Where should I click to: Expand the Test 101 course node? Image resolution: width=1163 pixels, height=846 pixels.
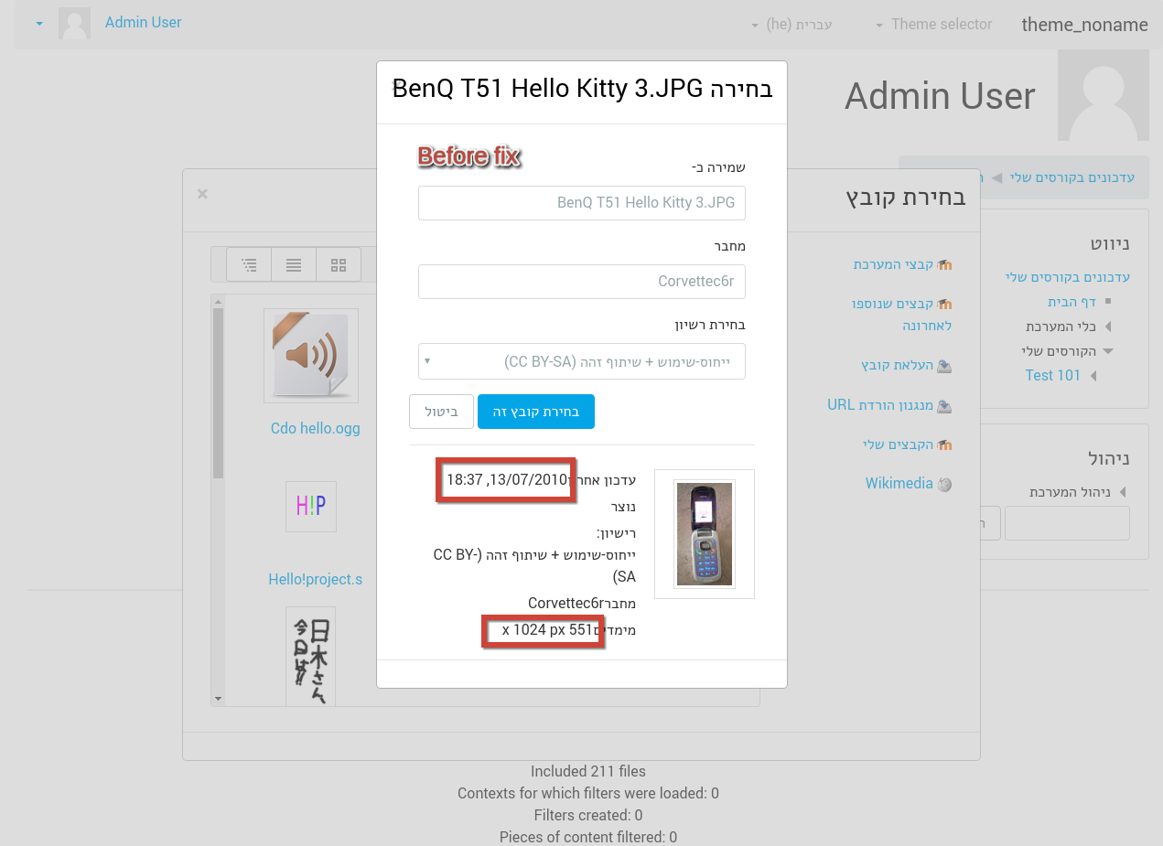[x=1093, y=376]
